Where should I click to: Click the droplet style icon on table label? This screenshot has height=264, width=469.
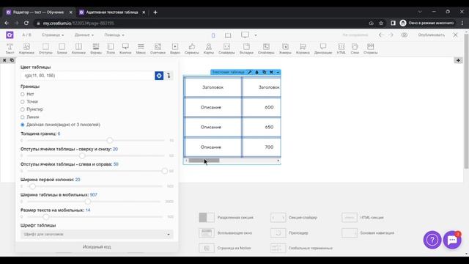(256, 72)
